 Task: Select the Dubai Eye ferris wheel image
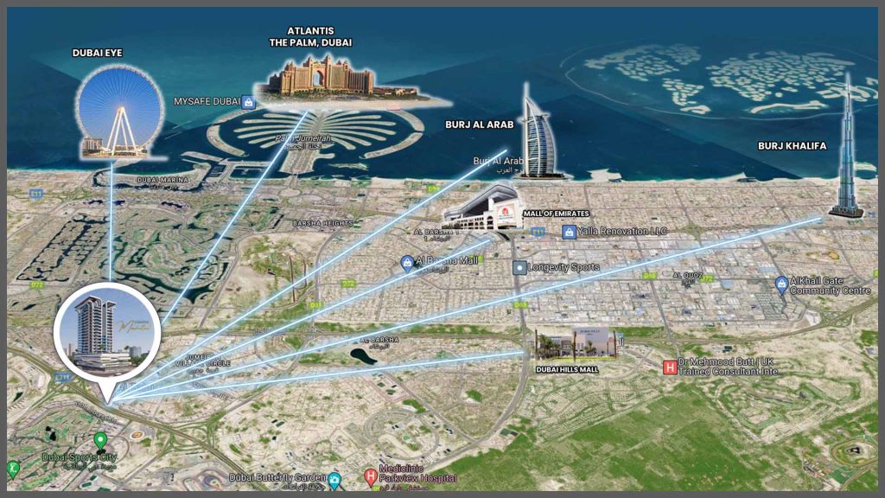(x=119, y=111)
